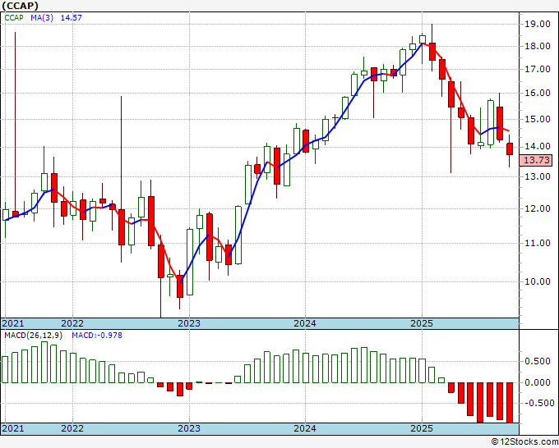This screenshot has height=448, width=559.
Task: Click the 0.500 MACD axis label
Action: (x=538, y=361)
